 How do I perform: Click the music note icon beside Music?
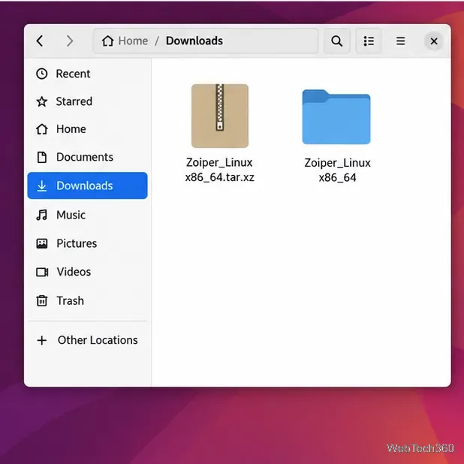tap(42, 215)
